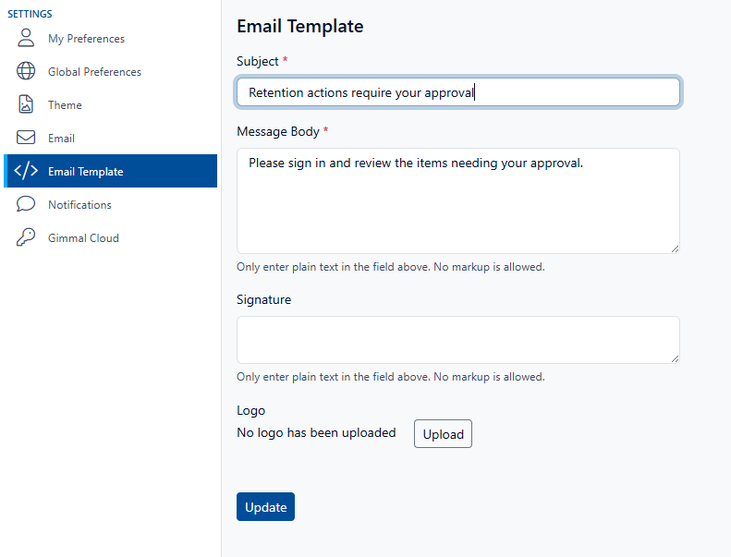
Task: Open the Notifications settings
Action: (79, 205)
